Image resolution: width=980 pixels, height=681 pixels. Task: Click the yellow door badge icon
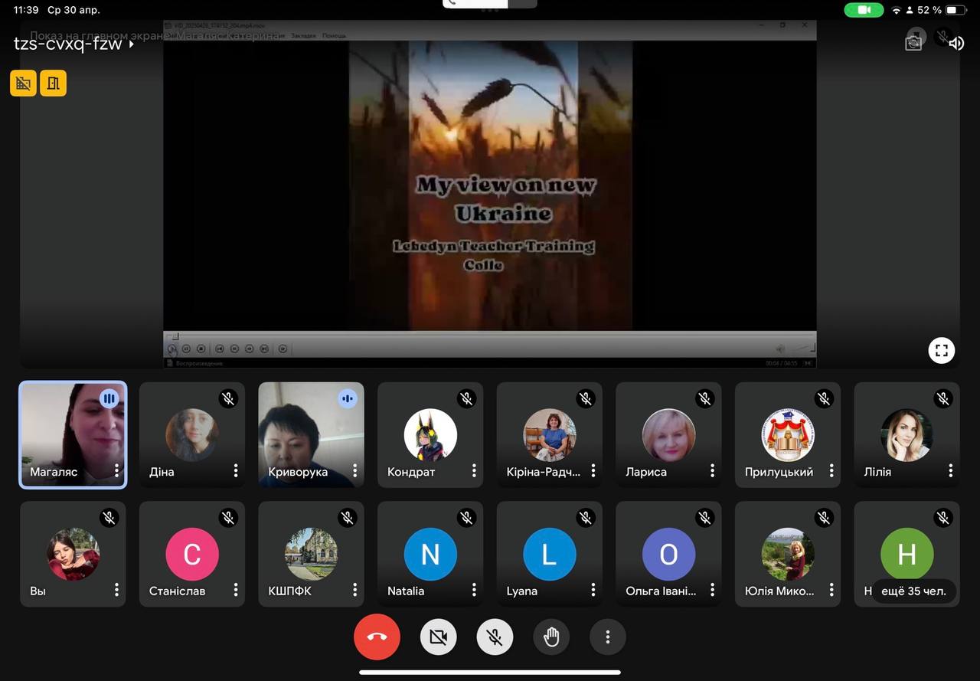[x=53, y=83]
